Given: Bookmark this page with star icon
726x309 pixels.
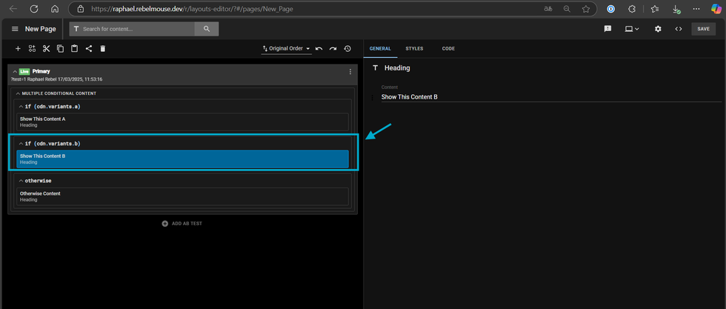Looking at the screenshot, I should [586, 9].
